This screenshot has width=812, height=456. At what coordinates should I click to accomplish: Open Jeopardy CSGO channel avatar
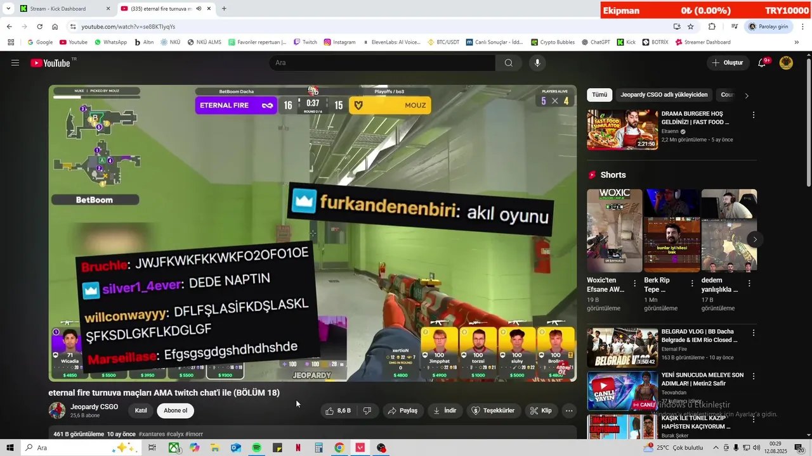point(57,410)
